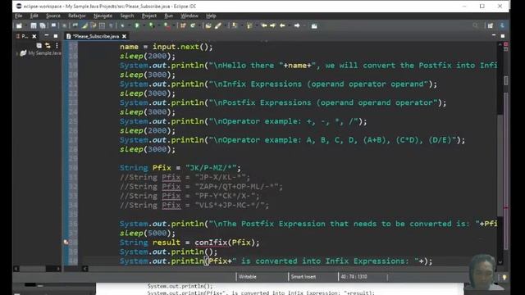Screen dimensions: 525x295
Task: Close the Please_Subscribe.java tab
Action: [124, 36]
